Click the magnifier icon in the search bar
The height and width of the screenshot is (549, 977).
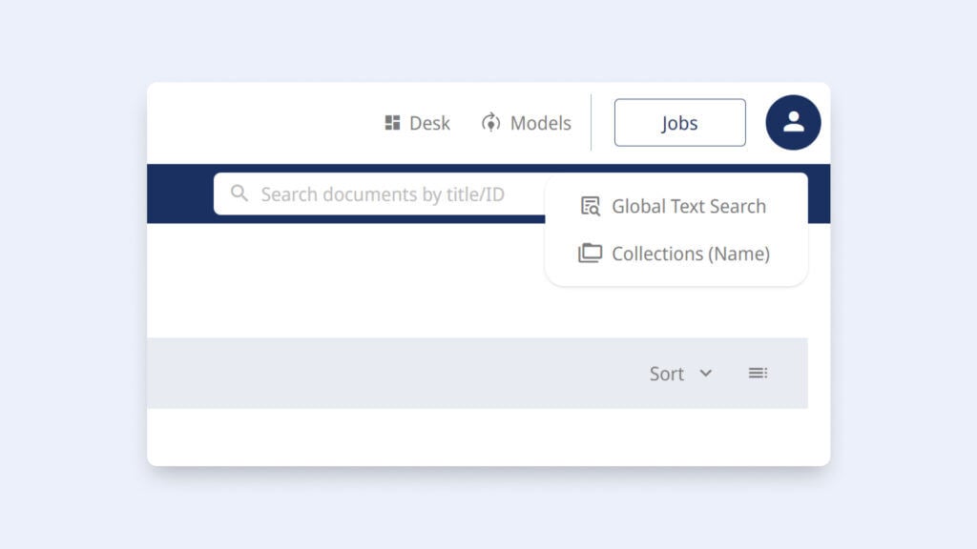(239, 193)
